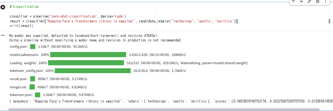Click 'Using a pipeline without specifying' line
This screenshot has width=333, height=111.
click(96, 40)
